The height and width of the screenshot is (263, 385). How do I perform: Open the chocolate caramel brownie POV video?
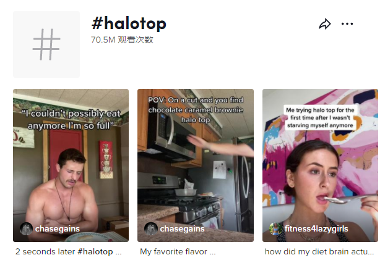pos(196,165)
